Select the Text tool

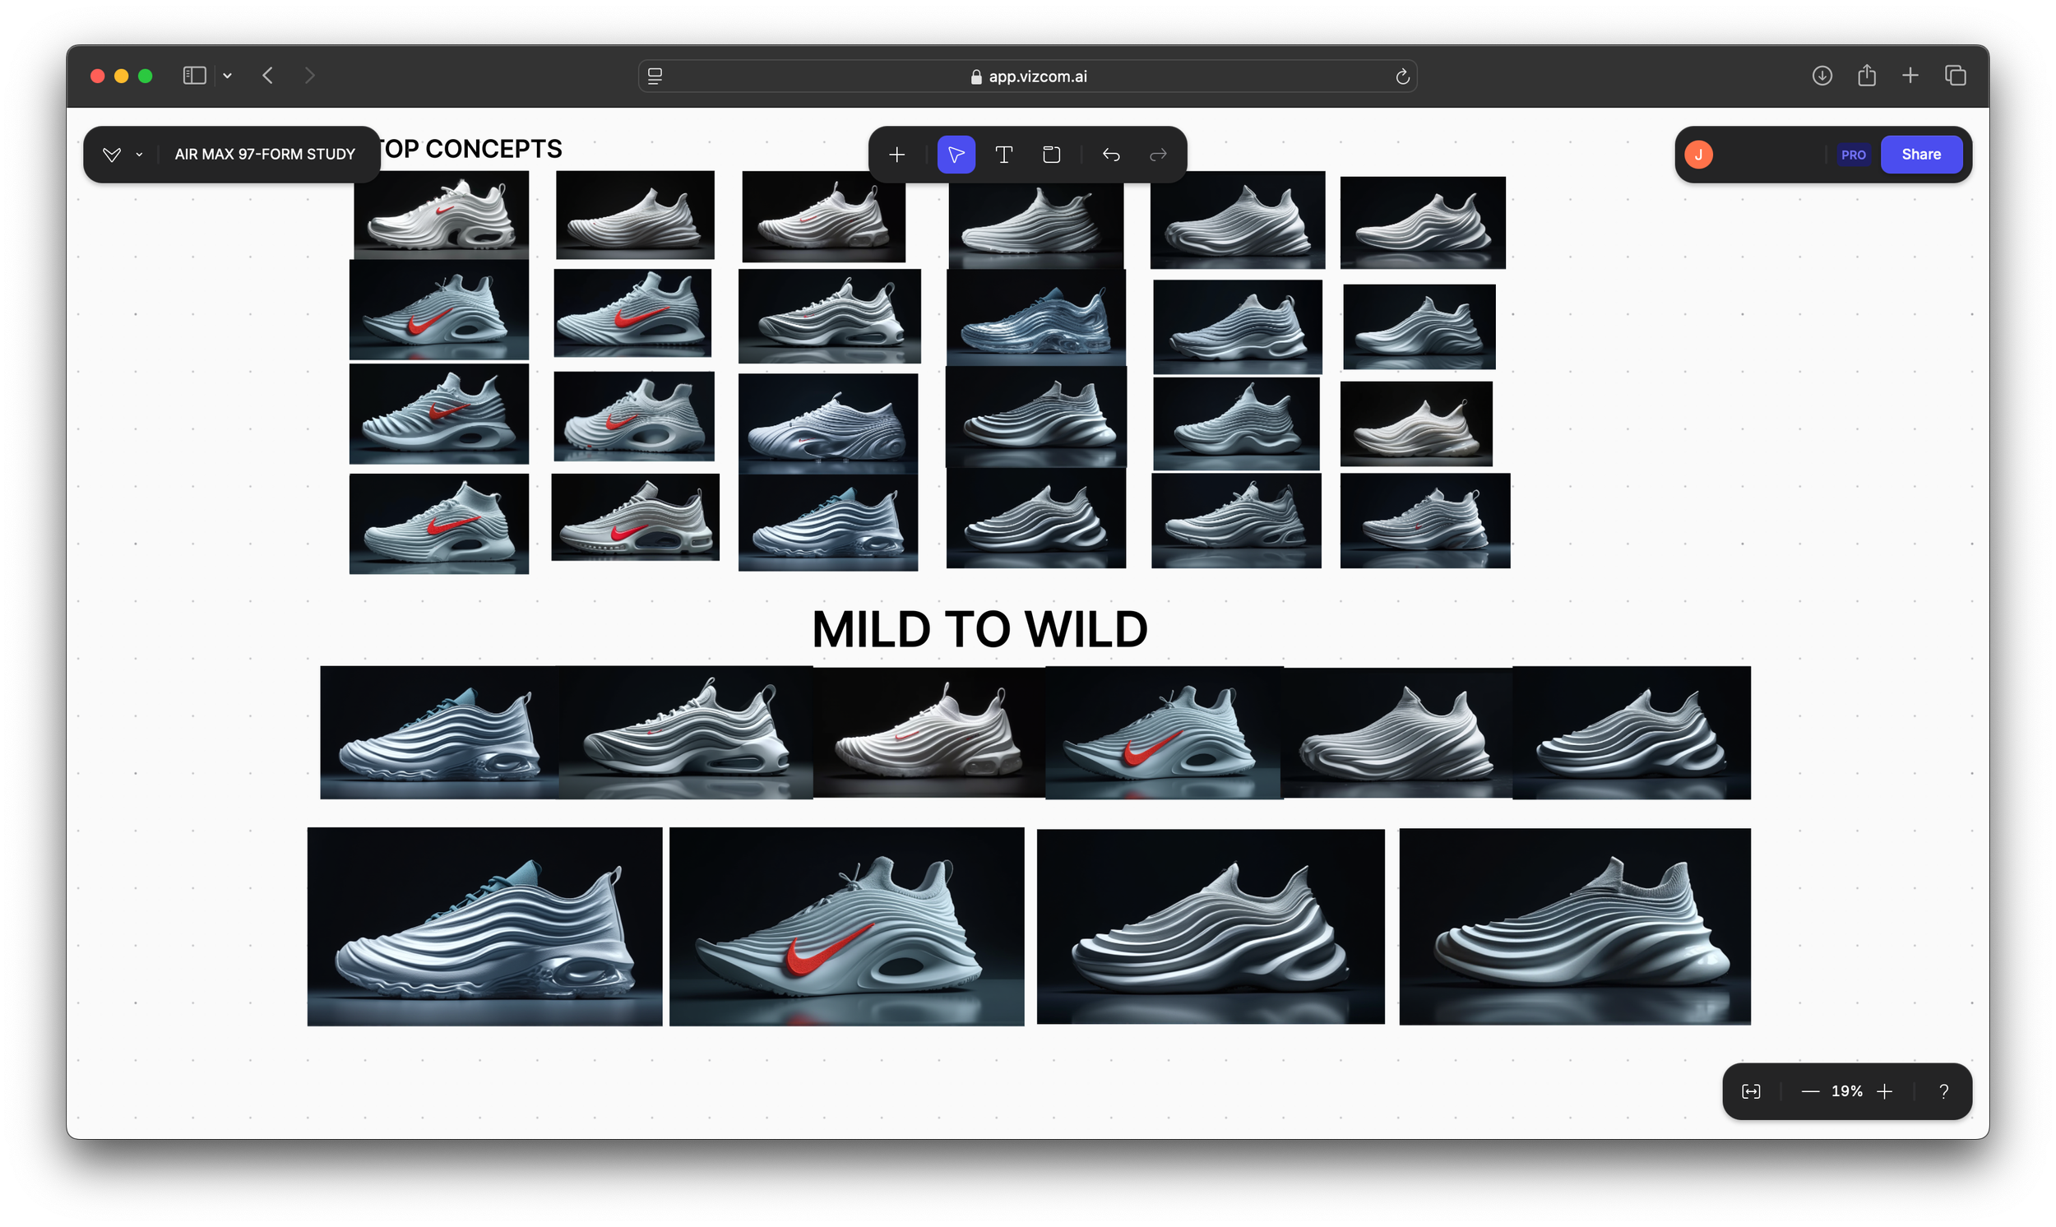coord(1003,155)
